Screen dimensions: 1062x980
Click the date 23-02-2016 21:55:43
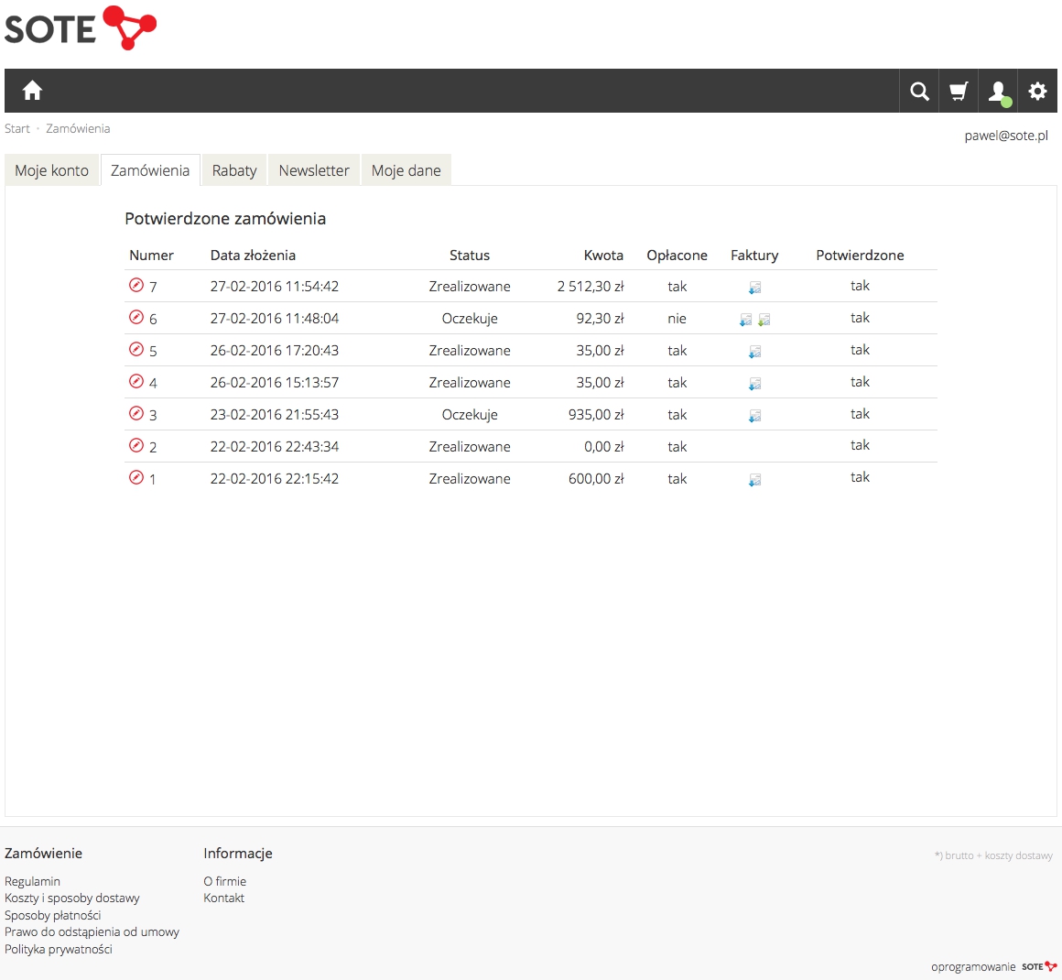coord(275,414)
